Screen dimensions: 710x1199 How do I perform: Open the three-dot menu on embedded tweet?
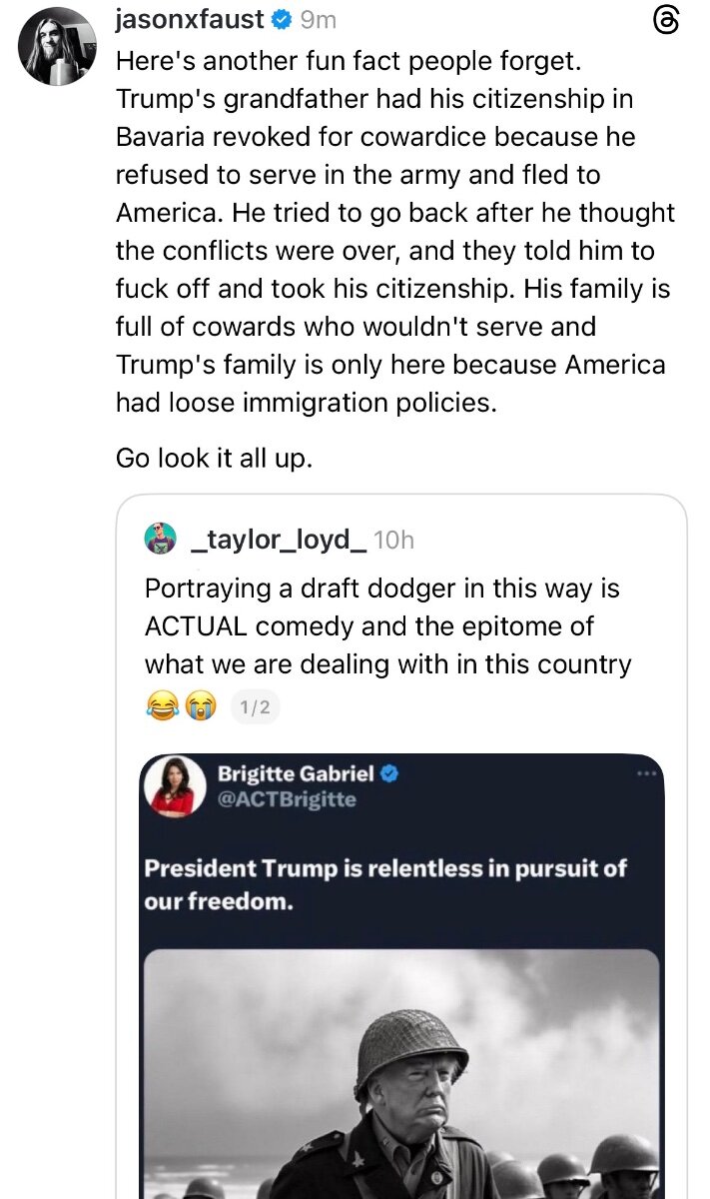point(647,773)
